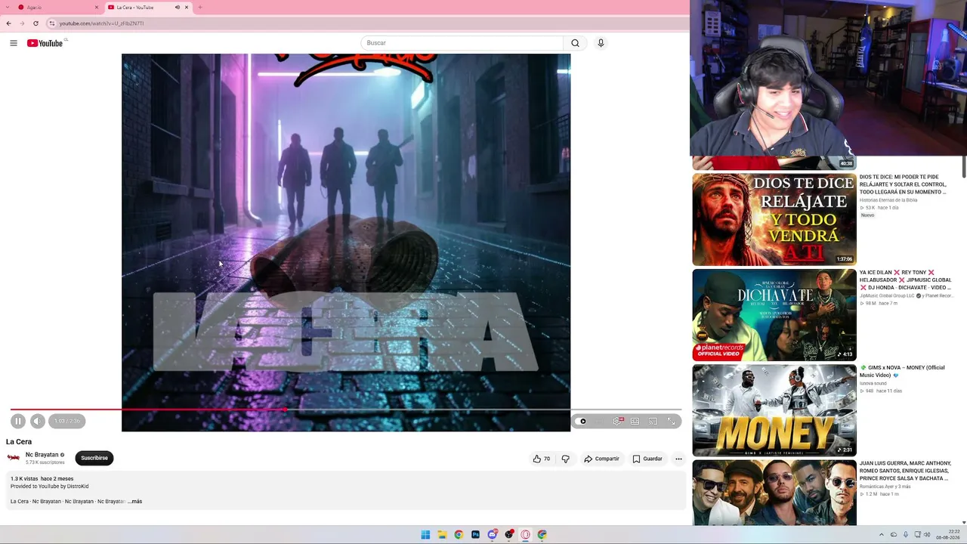The height and width of the screenshot is (544, 967).
Task: Open Opera browser taskbar icon
Action: (x=525, y=535)
